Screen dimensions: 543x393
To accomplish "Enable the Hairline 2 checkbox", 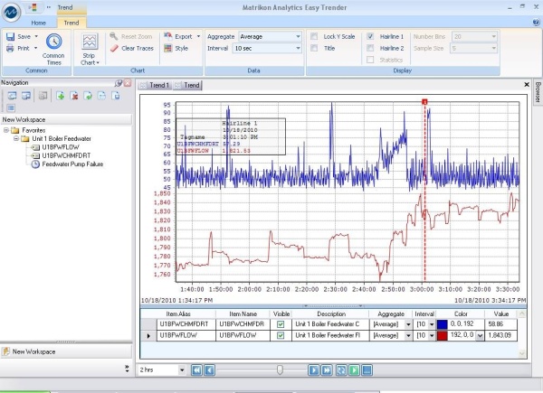I will tap(370, 48).
